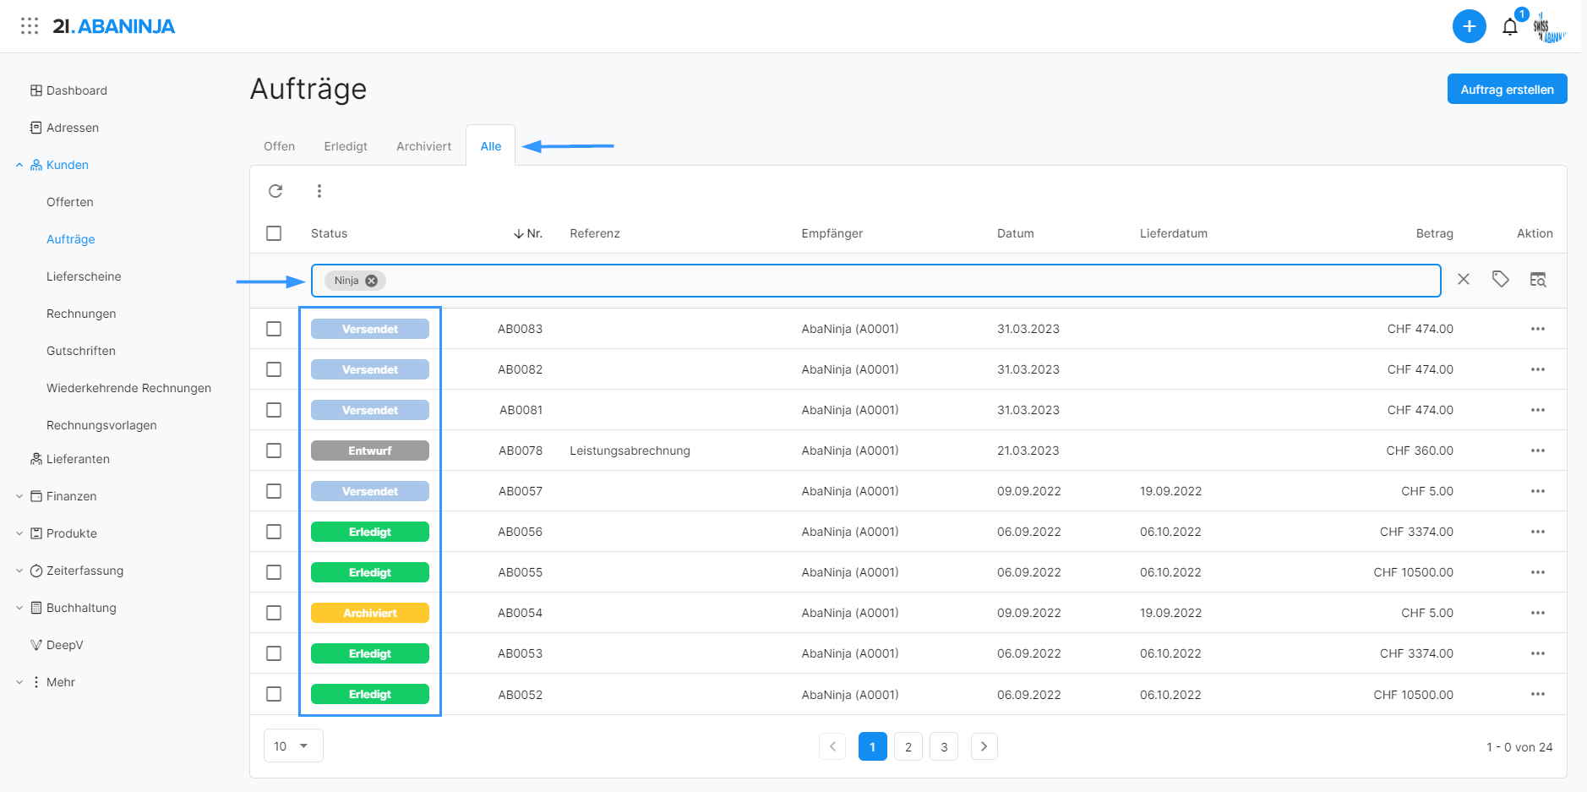Check the box for order AB0078
The height and width of the screenshot is (792, 1587).
[x=274, y=451]
